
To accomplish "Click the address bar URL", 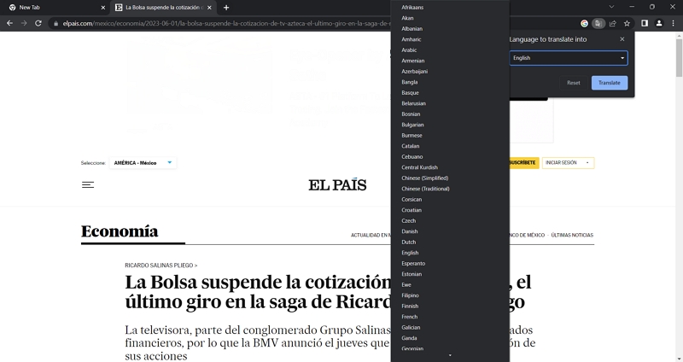I will (226, 24).
